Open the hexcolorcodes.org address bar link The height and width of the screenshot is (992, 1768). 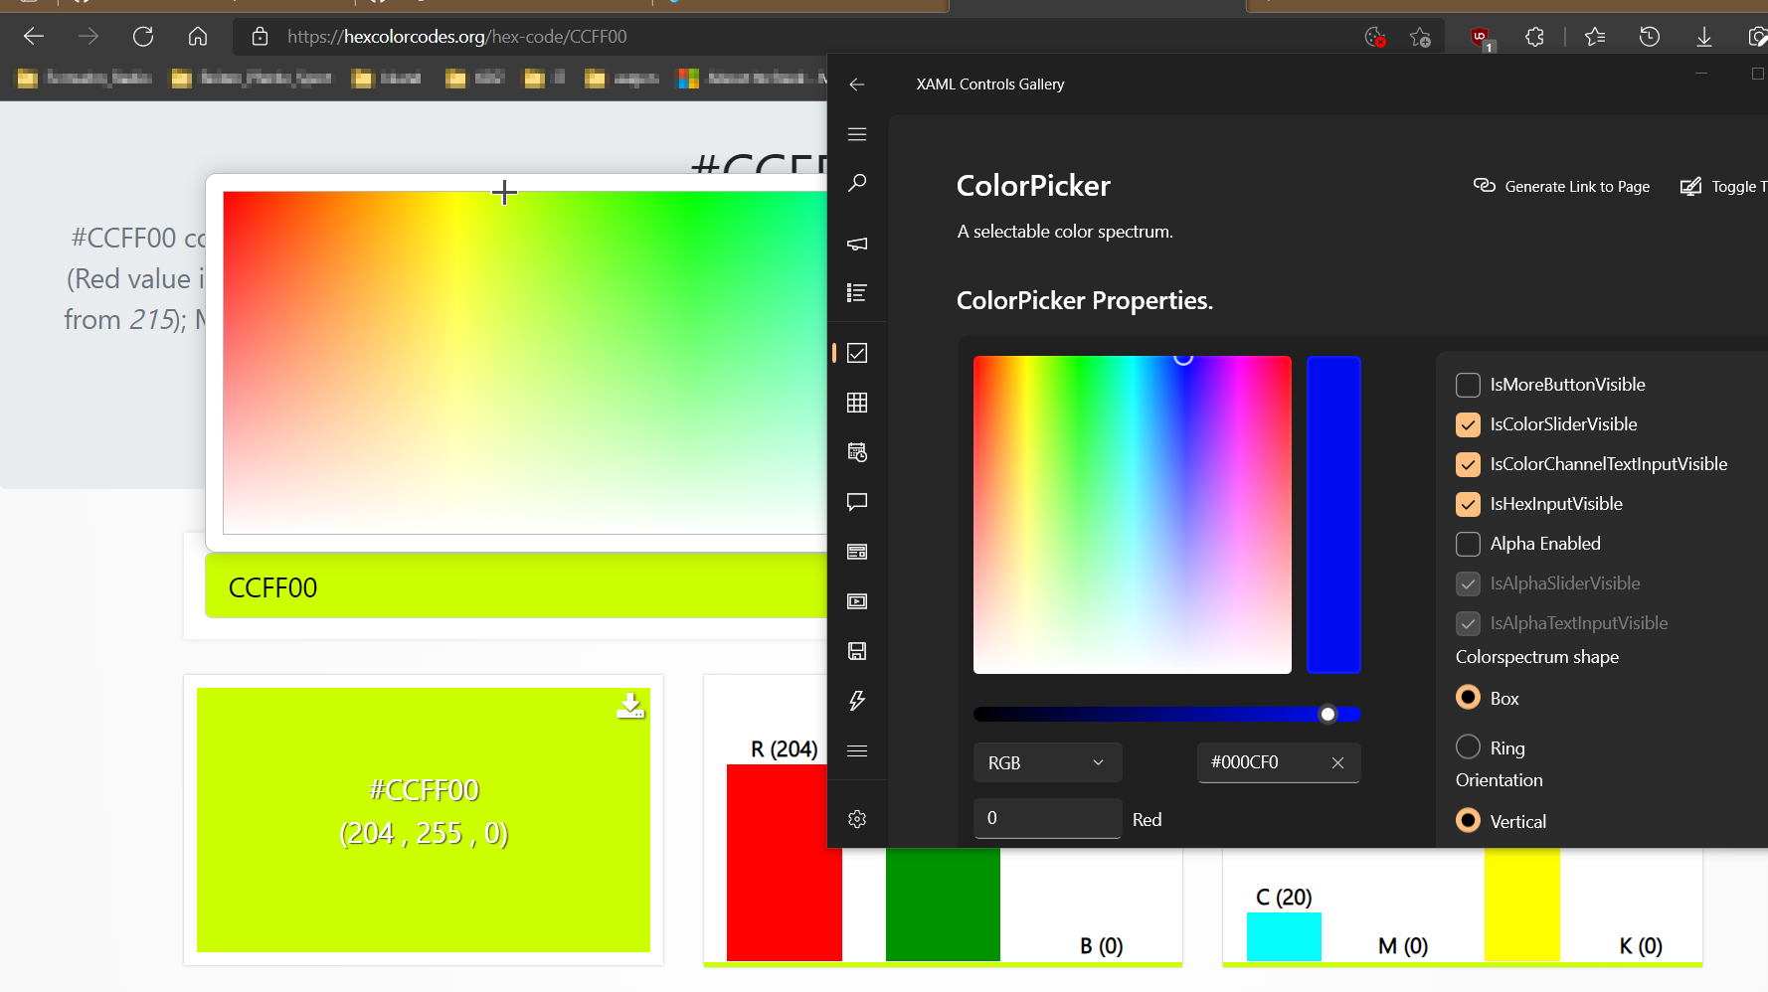(456, 37)
